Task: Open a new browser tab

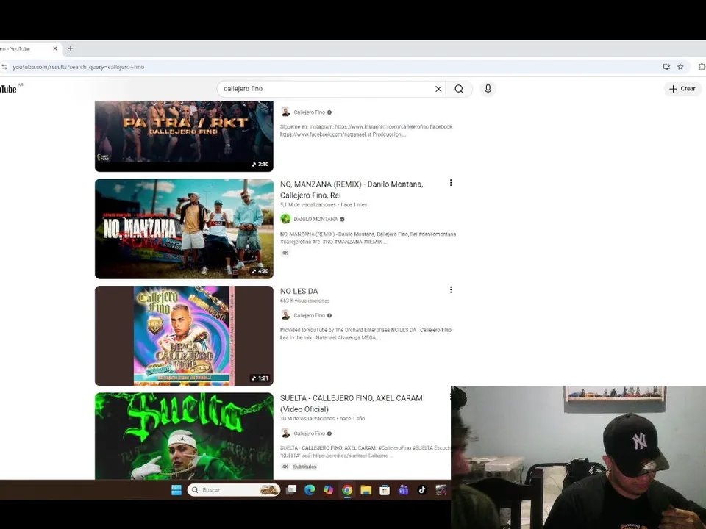Action: pos(71,48)
